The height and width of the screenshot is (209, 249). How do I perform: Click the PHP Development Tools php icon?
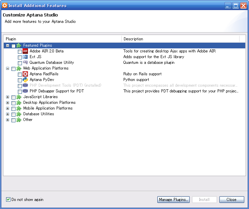[25, 85]
